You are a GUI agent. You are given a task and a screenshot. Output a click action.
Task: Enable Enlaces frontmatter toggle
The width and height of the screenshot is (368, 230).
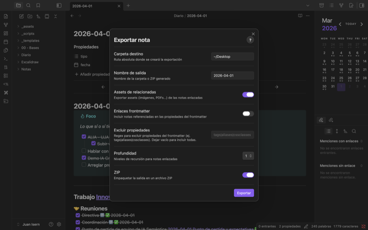coord(248,114)
